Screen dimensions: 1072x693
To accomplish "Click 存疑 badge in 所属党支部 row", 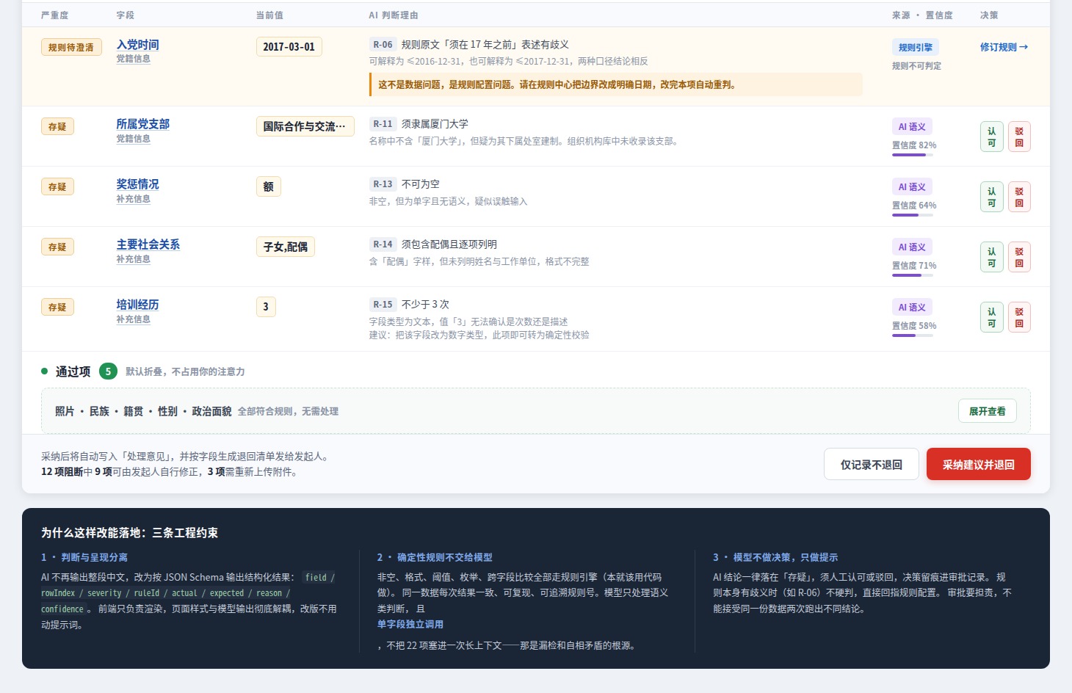I will click(57, 127).
